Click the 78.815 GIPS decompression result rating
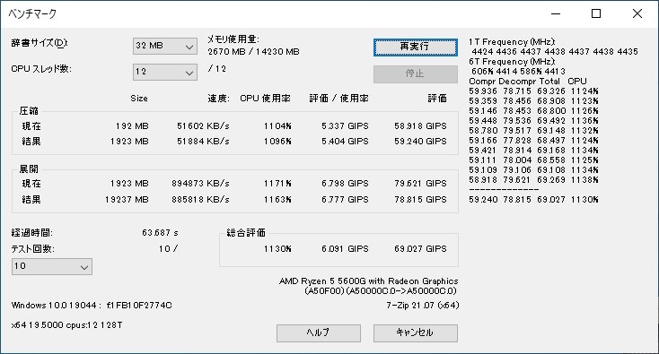This screenshot has width=659, height=354. tap(420, 200)
